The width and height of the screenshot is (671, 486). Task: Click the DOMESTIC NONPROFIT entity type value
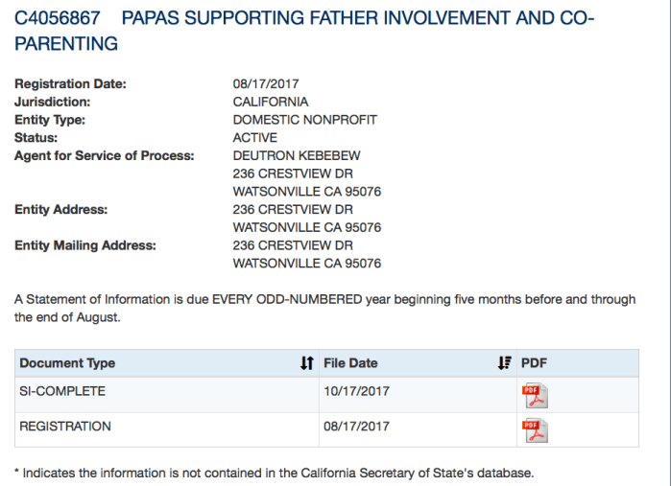[x=304, y=120]
